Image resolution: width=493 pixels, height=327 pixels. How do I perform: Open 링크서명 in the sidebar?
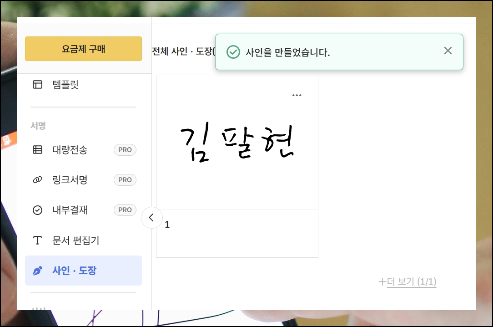coord(83,180)
